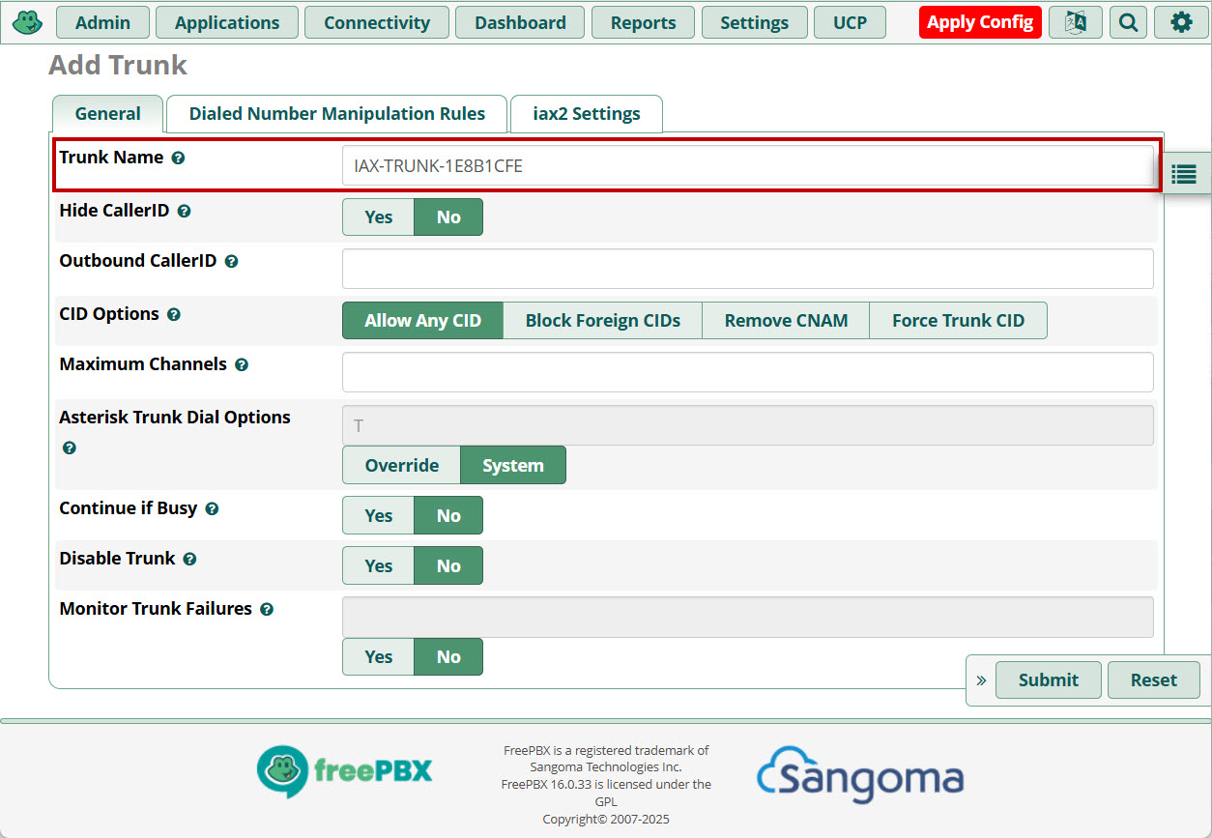Screen dimensions: 1212x838
Task: Click the FreePBX frog logo icon
Action: [x=27, y=22]
